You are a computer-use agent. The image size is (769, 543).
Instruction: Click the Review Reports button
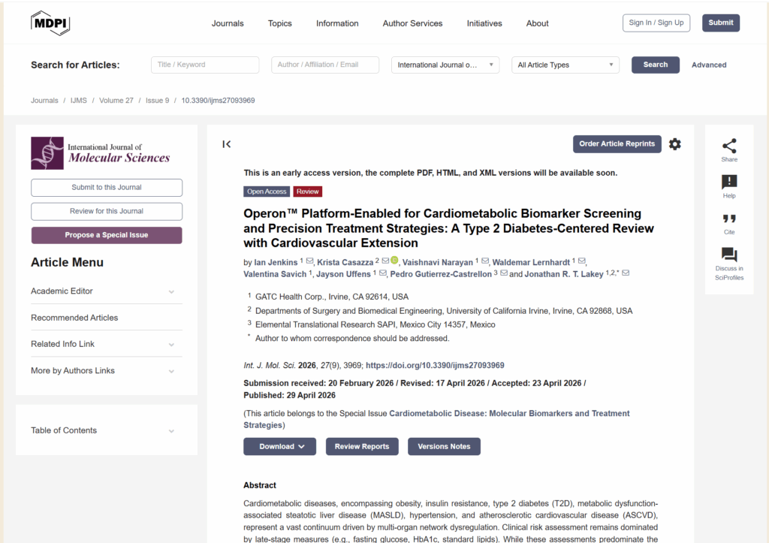[x=361, y=446]
